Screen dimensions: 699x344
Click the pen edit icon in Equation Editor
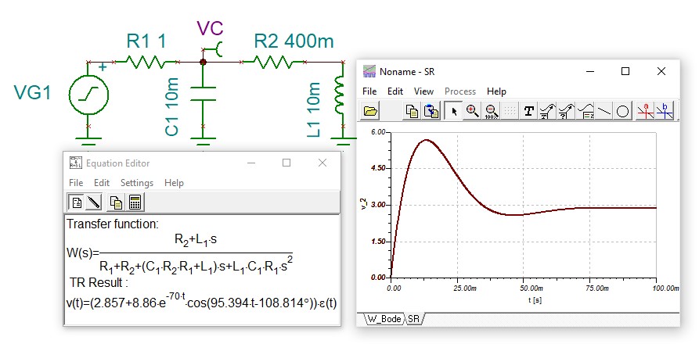click(x=94, y=202)
